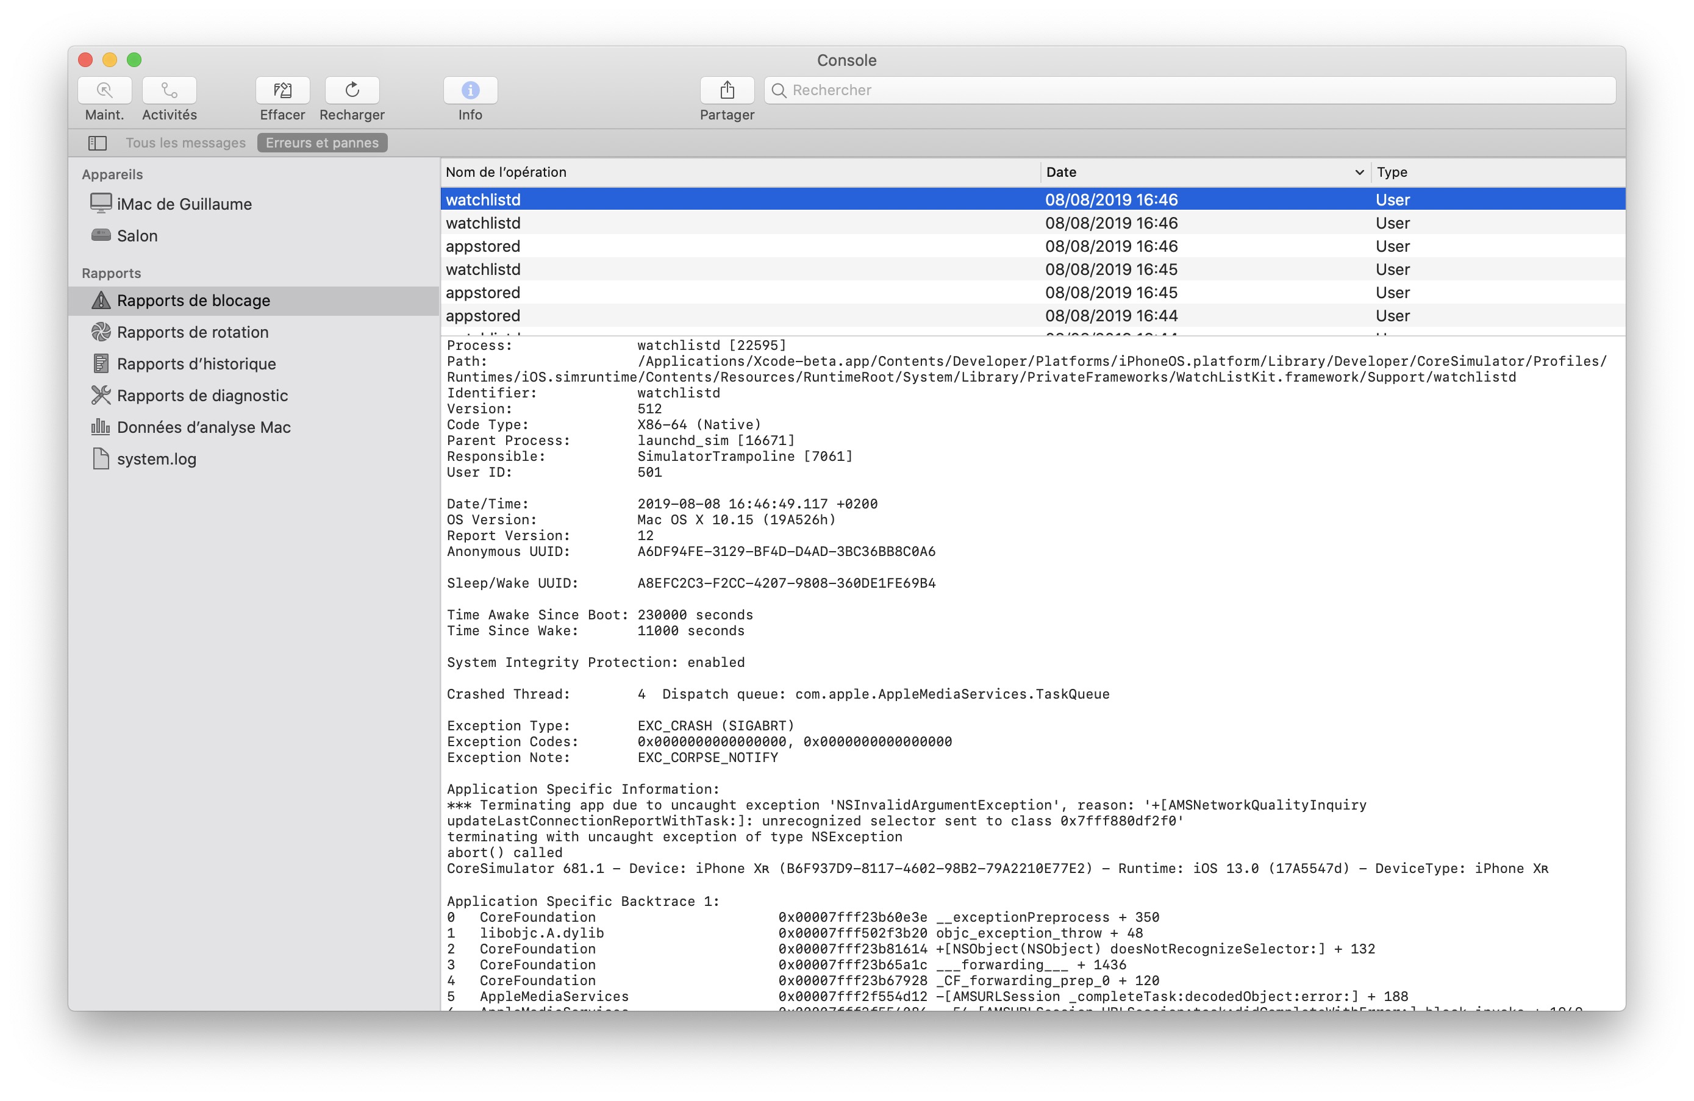
Task: Open Rapports d'historique
Action: 254,364
